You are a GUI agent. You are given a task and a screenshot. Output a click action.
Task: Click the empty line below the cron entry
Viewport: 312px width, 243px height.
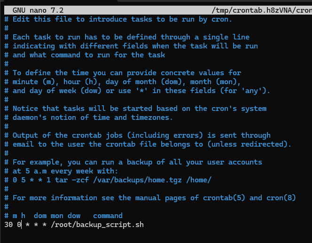[156, 234]
